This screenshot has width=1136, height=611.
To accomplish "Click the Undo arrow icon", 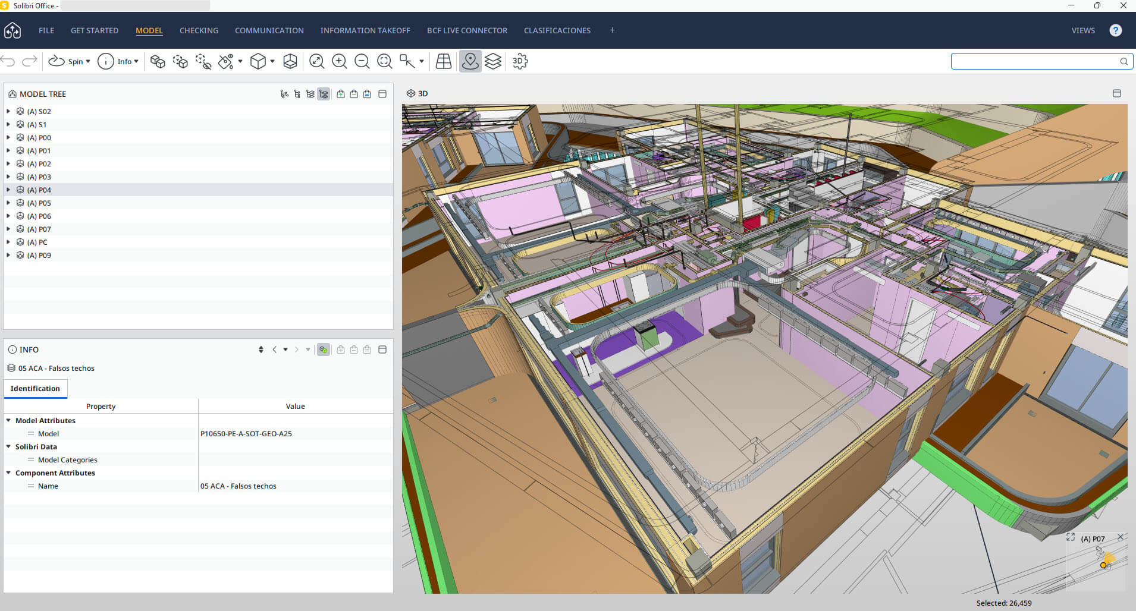I will point(8,61).
